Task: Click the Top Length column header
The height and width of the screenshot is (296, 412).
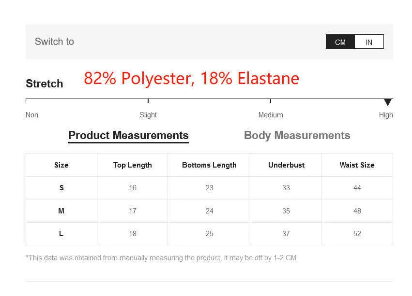Action: [x=133, y=165]
